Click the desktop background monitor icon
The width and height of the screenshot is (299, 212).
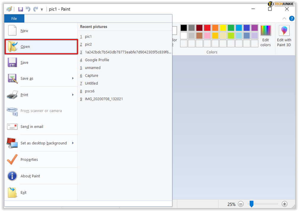[12, 143]
